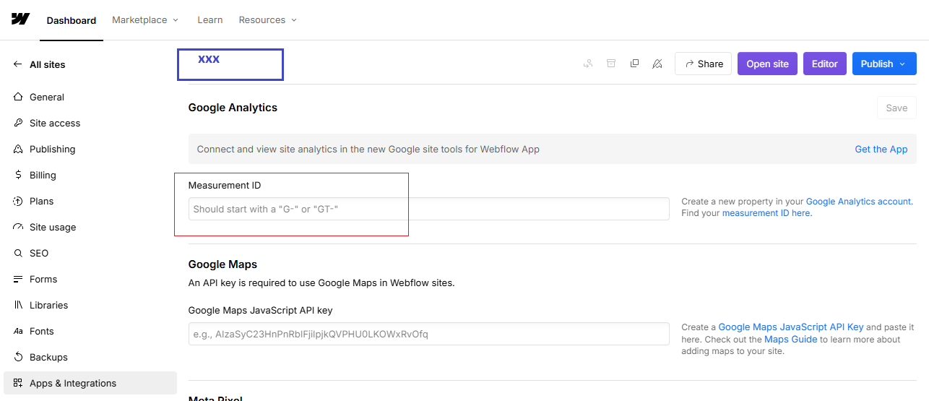
Task: Click the Open site button
Action: pos(767,64)
